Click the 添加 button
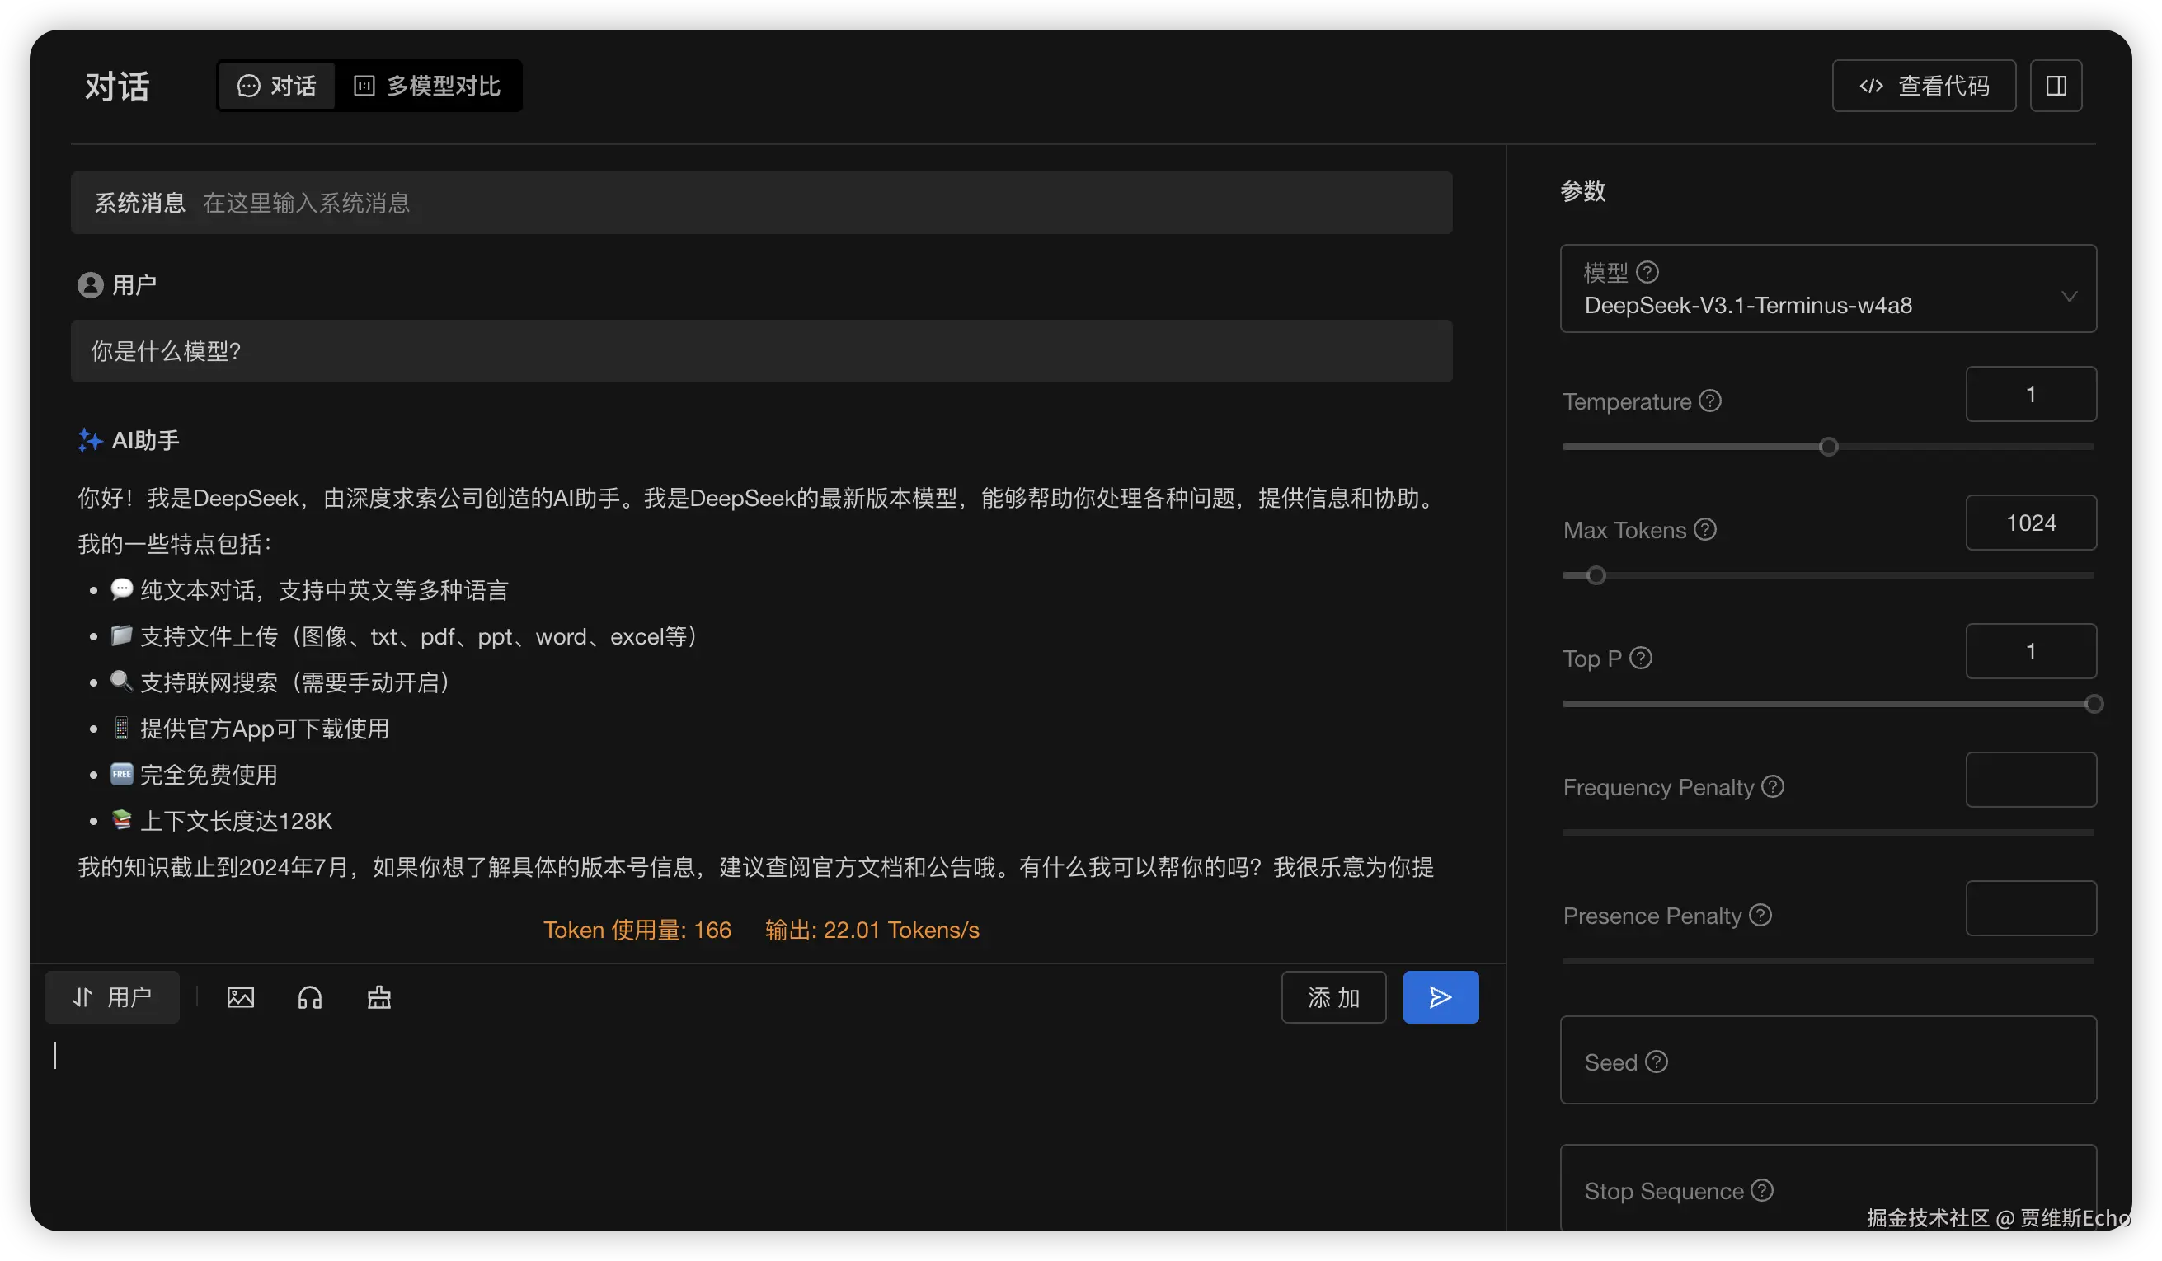This screenshot has width=2162, height=1261. [1333, 996]
